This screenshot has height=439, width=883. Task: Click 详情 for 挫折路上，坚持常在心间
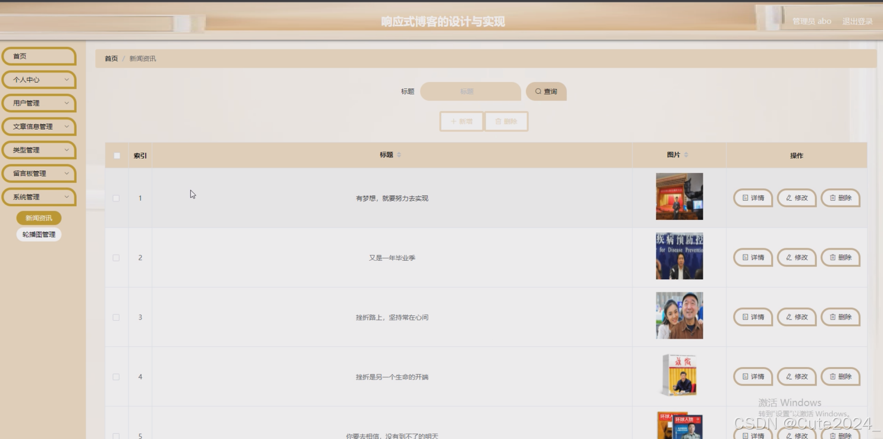(x=753, y=317)
